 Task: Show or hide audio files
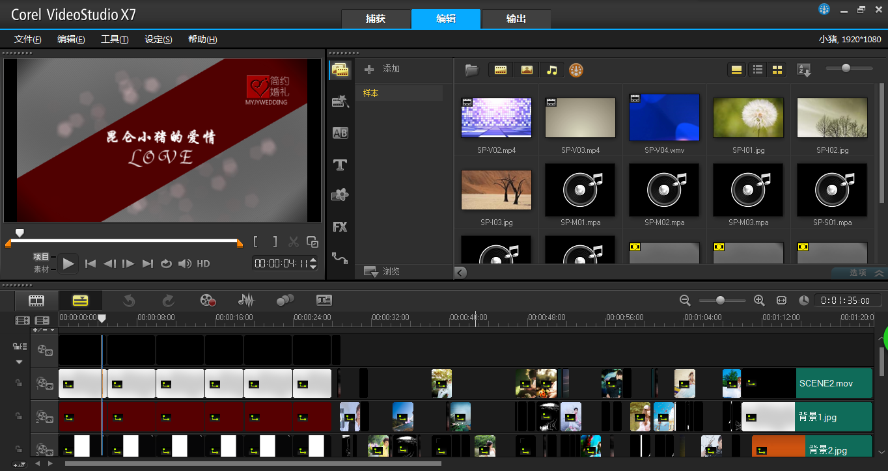point(552,70)
